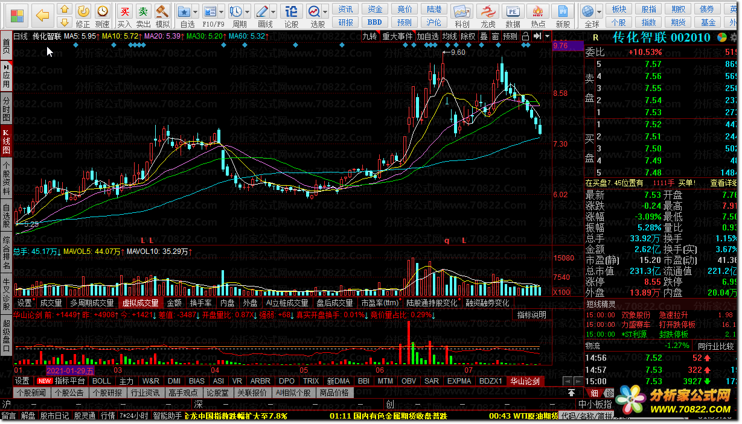Image resolution: width=742 pixels, height=424 pixels.
Task: Click the 周期 period clock icon
Action: 236,11
